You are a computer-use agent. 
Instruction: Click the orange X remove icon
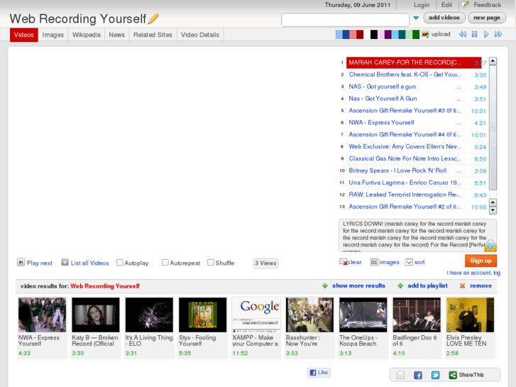pyautogui.click(x=462, y=285)
